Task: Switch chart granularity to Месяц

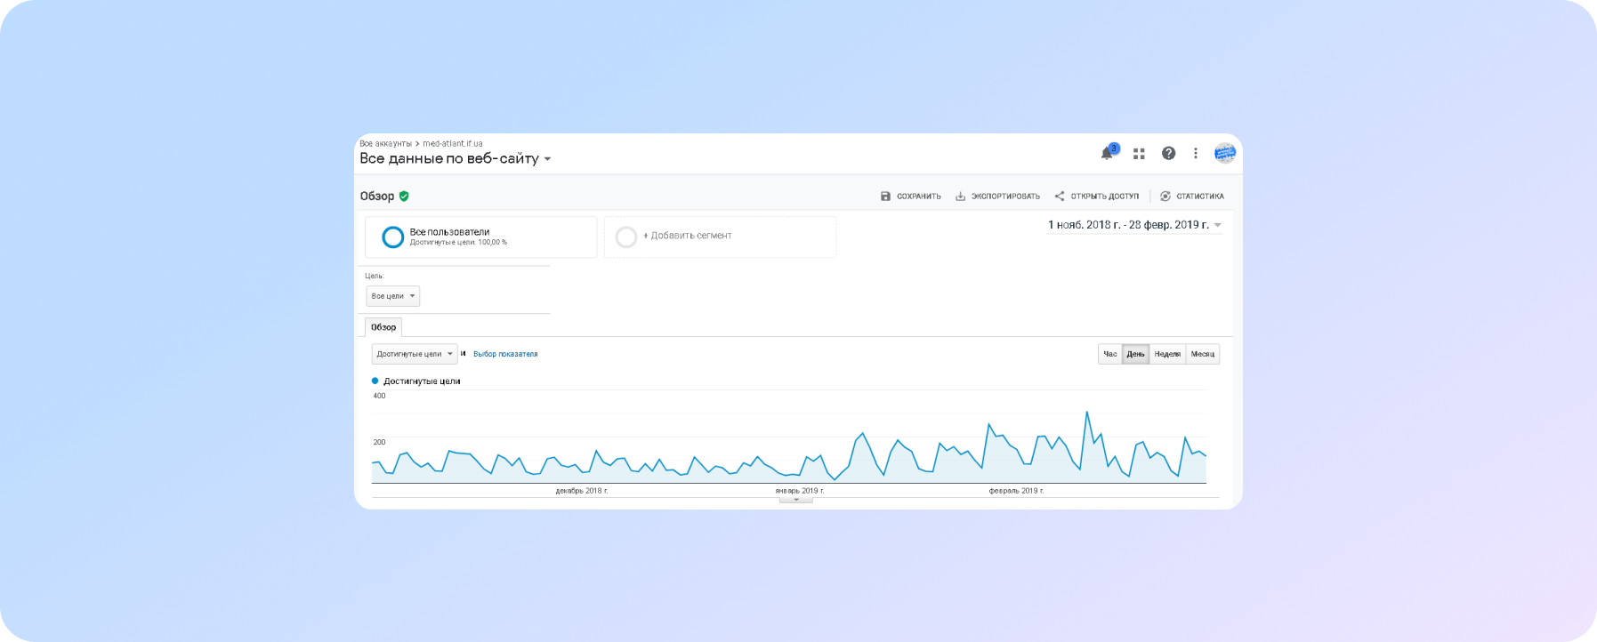Action: click(1203, 354)
